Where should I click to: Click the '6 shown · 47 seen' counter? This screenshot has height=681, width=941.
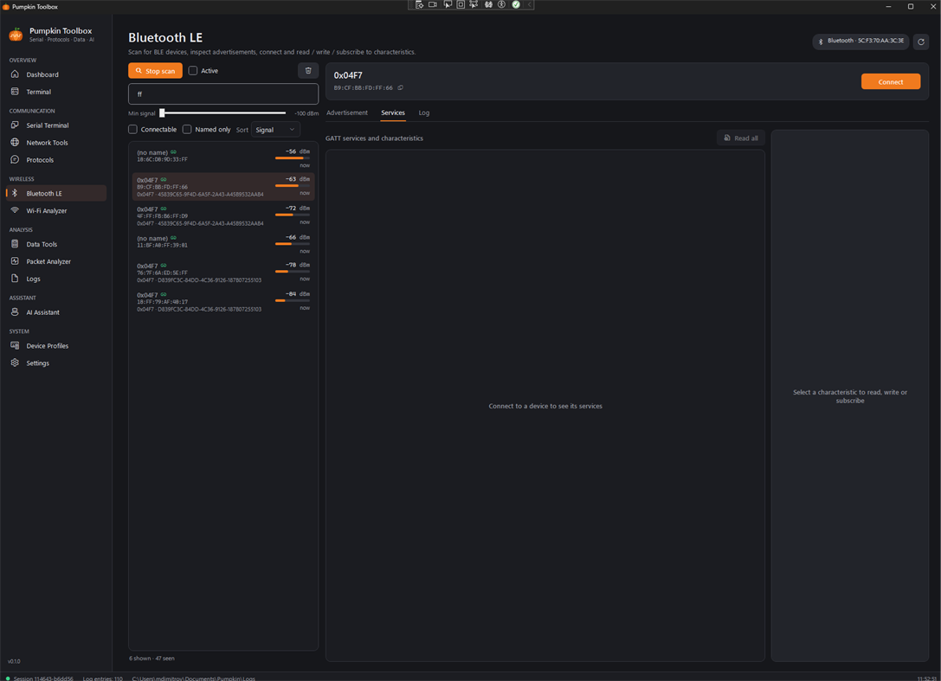pyautogui.click(x=151, y=659)
